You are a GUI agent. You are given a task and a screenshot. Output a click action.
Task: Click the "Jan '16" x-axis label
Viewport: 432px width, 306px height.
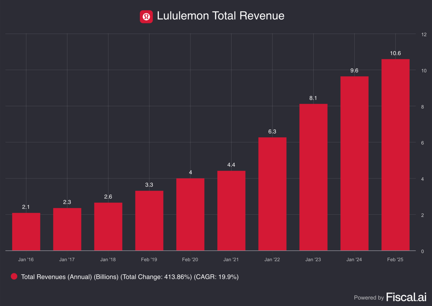click(26, 260)
